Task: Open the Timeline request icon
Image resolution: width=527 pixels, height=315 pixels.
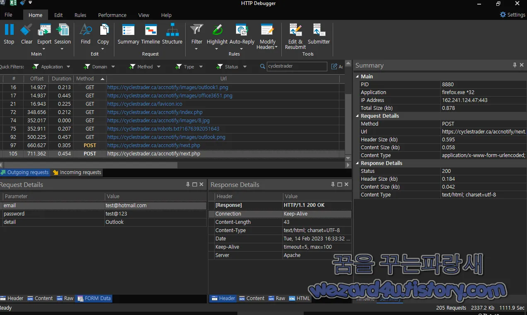Action: (x=150, y=30)
